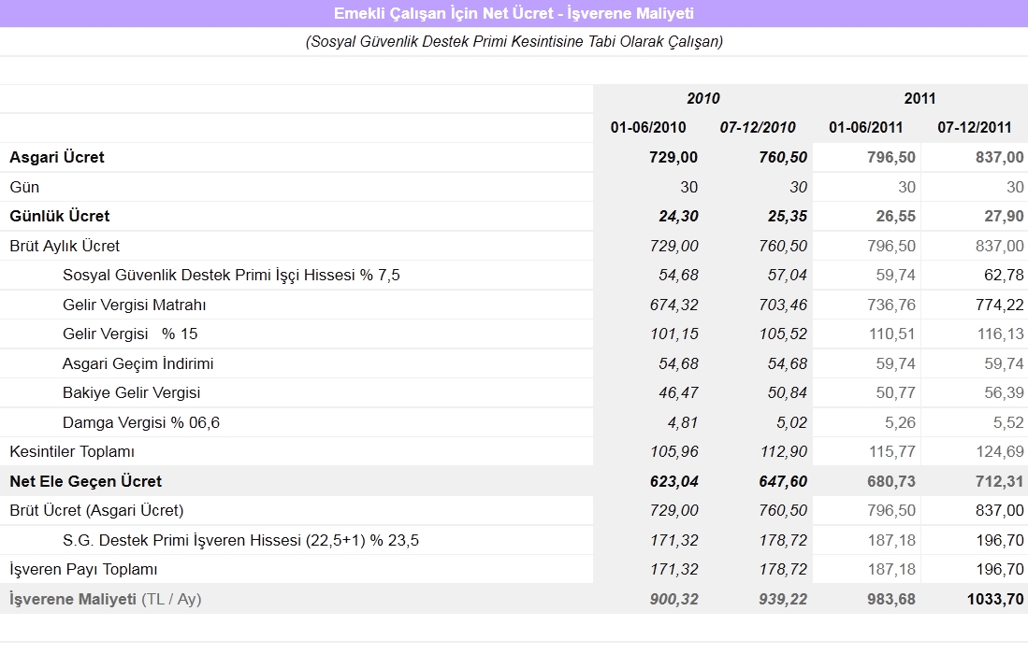Select the 'Asgari Ücret' row label
1028x668 pixels.
point(57,157)
